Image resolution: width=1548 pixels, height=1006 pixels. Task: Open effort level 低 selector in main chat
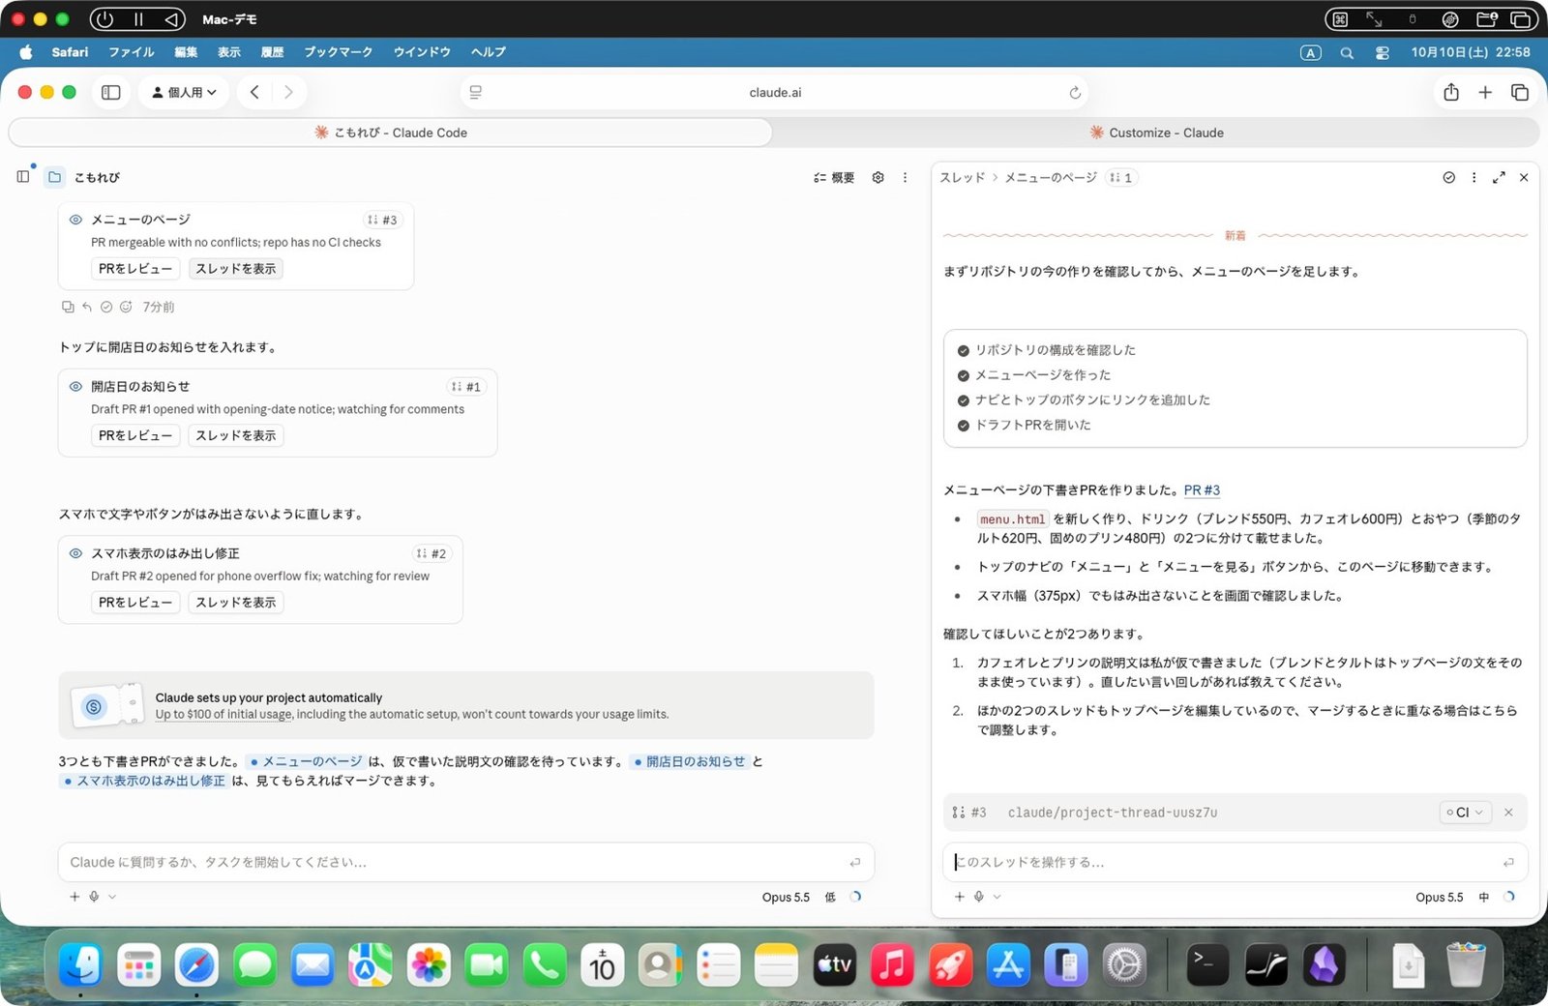(830, 898)
